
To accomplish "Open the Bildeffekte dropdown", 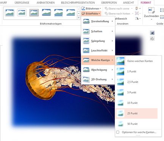I will (91, 14).
